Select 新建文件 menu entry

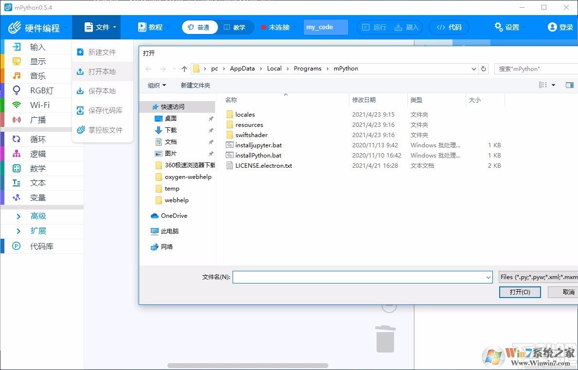pyautogui.click(x=102, y=52)
